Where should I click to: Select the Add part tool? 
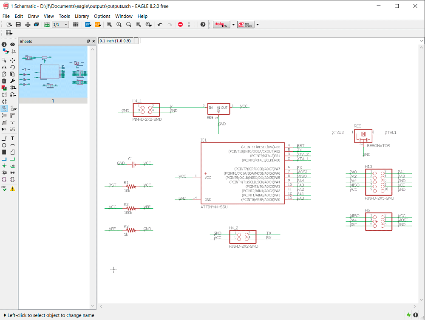tap(4, 88)
